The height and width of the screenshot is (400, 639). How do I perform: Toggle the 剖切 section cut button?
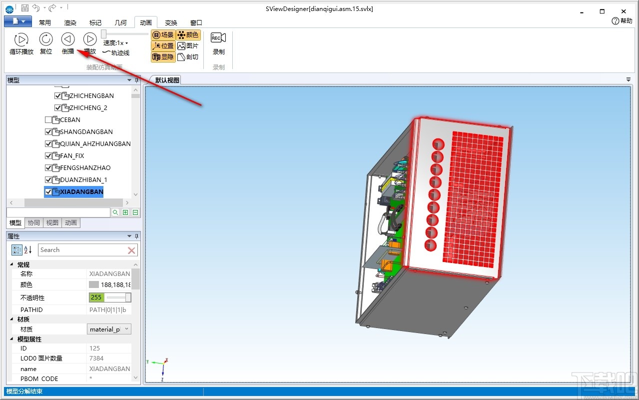pos(188,57)
